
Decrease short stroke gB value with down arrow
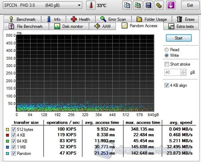pos(183,74)
